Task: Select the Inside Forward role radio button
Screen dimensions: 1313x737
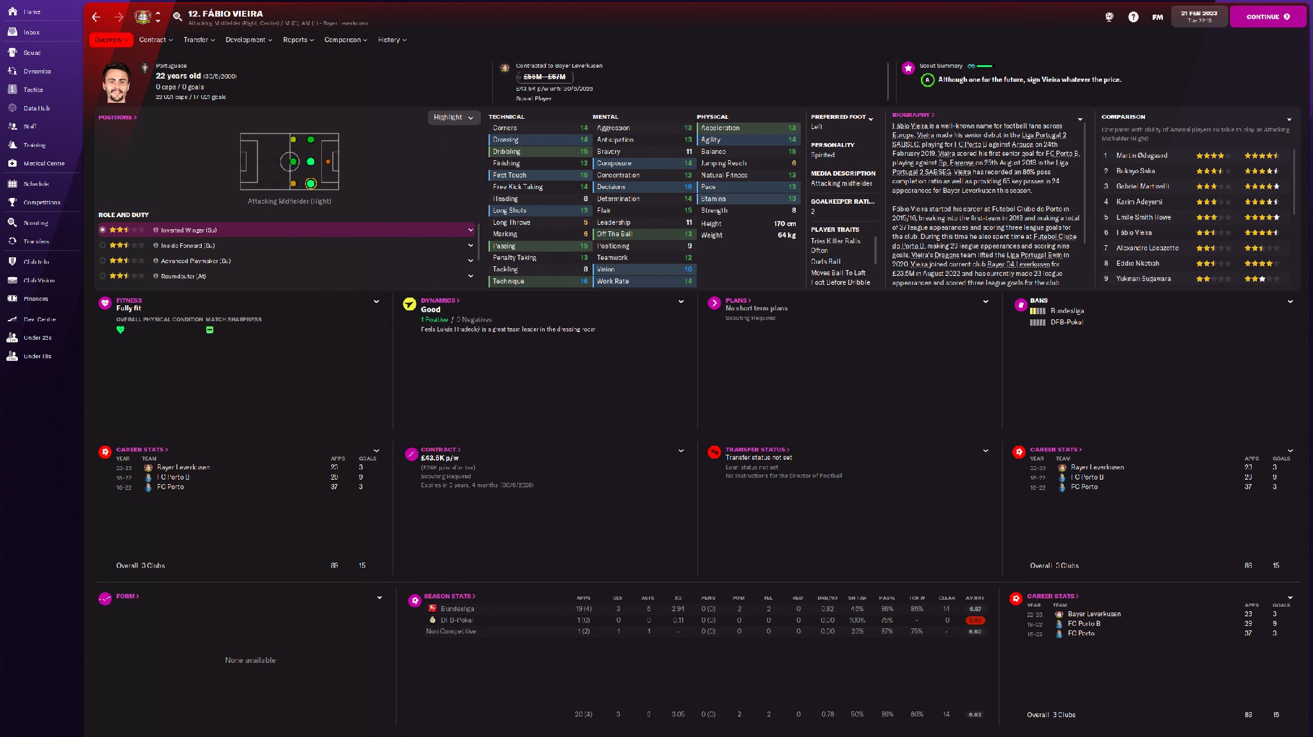Action: 102,245
